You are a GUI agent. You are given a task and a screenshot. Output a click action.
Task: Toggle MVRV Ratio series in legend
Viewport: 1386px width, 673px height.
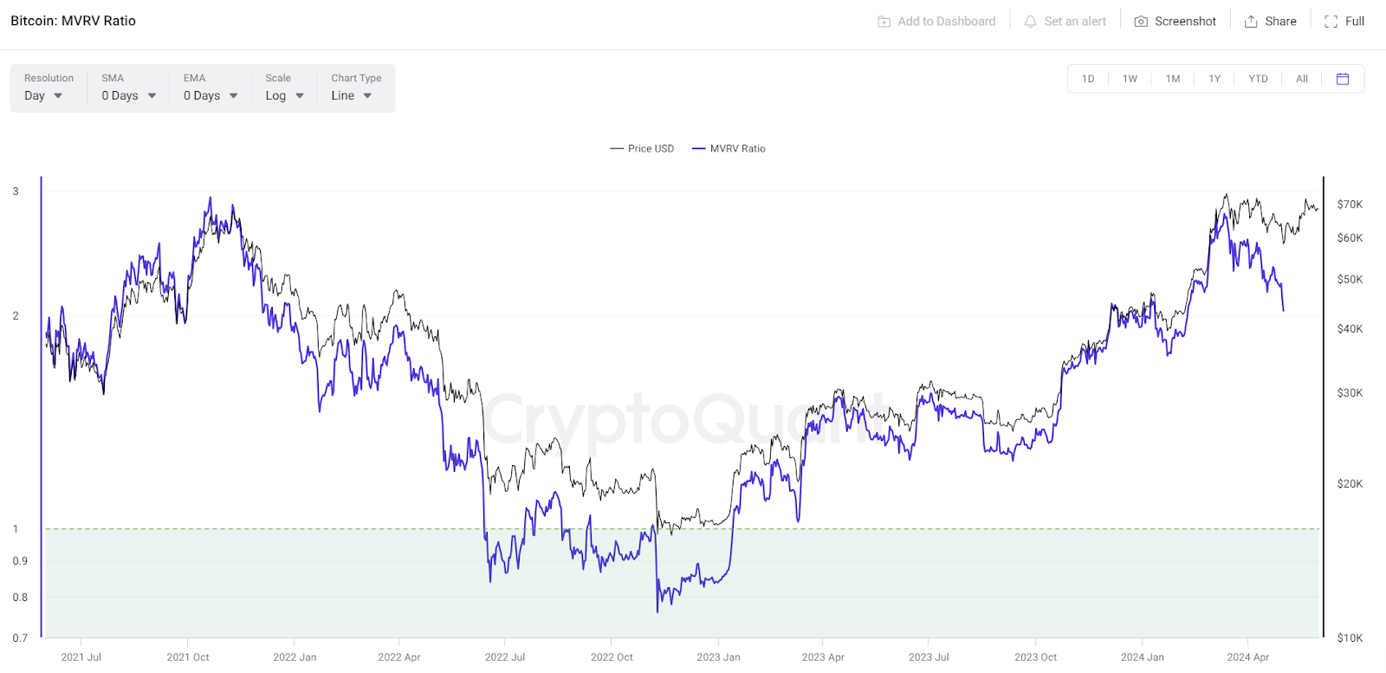coord(729,149)
